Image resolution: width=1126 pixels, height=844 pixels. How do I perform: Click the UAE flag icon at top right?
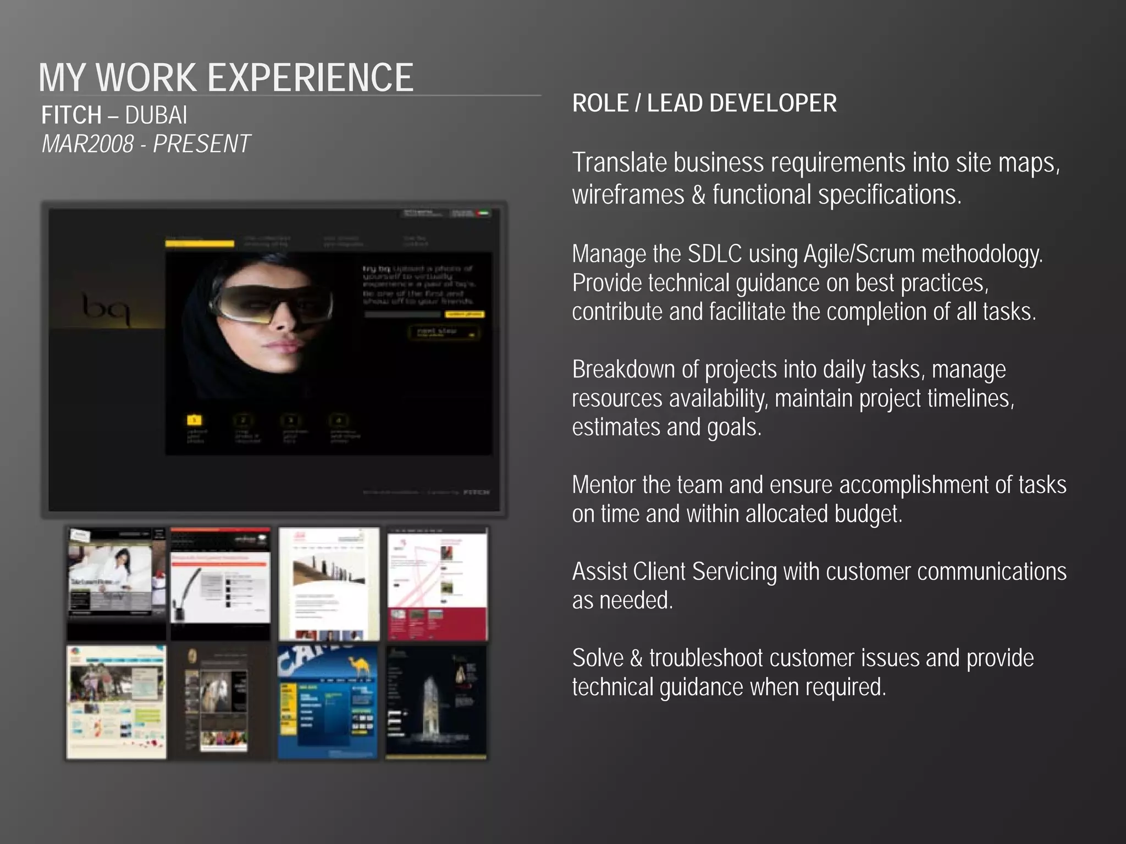483,213
